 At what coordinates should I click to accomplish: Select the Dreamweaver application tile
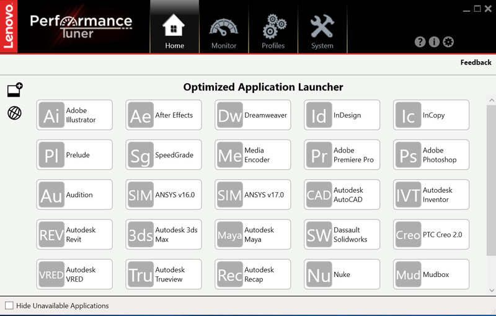[x=253, y=115]
